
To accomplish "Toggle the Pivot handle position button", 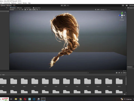I will 3,5.
